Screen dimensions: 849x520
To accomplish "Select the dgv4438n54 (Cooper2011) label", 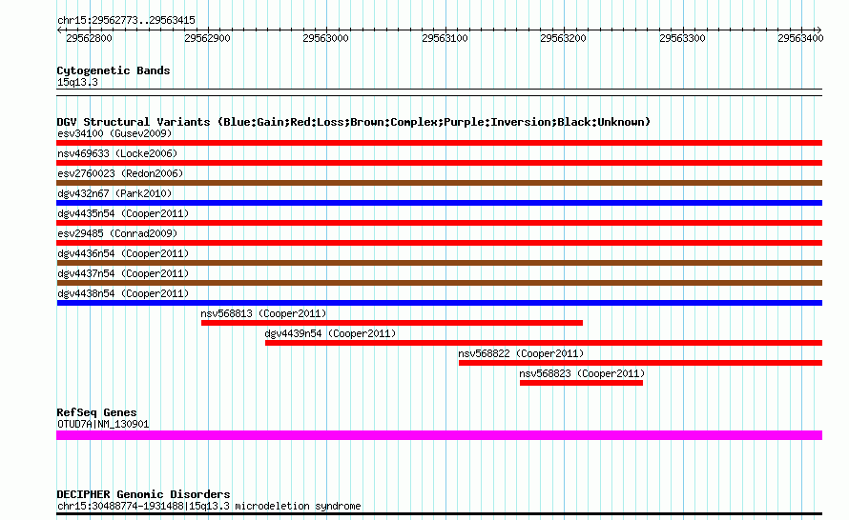I will pyautogui.click(x=123, y=293).
